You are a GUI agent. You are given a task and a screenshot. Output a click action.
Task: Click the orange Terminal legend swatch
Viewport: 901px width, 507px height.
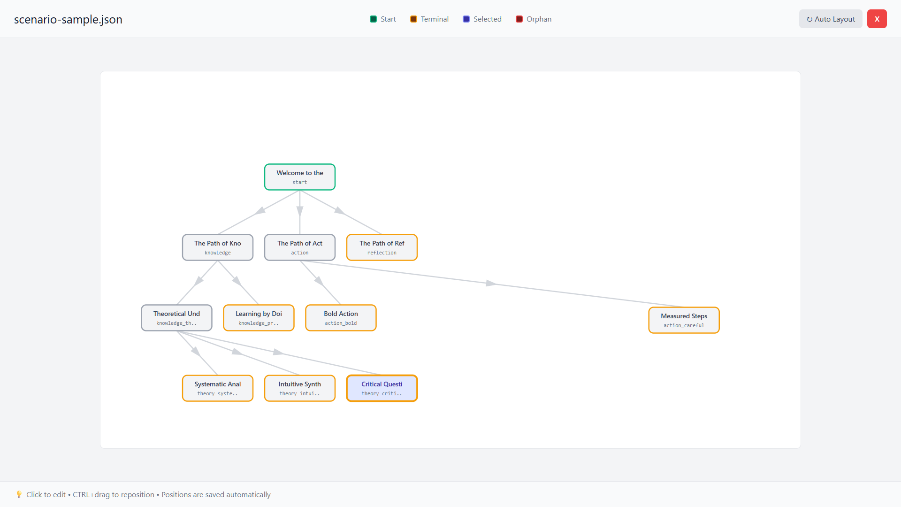(413, 19)
